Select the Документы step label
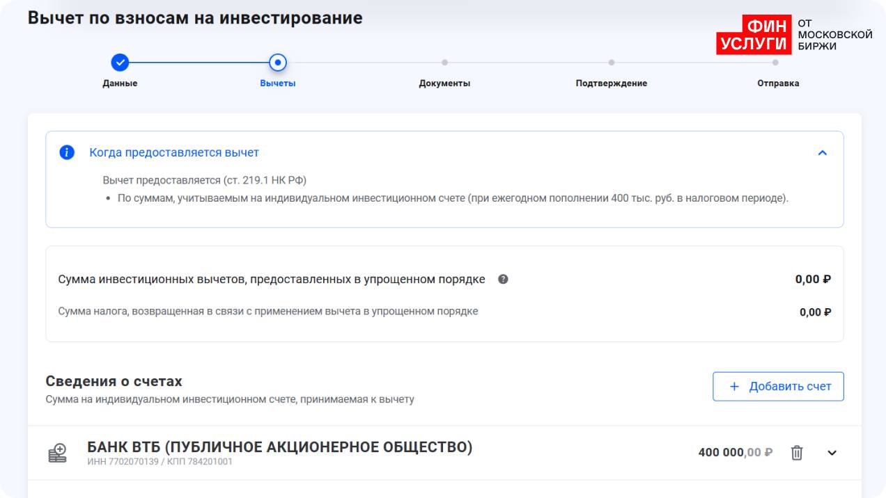The width and height of the screenshot is (886, 498). click(444, 83)
